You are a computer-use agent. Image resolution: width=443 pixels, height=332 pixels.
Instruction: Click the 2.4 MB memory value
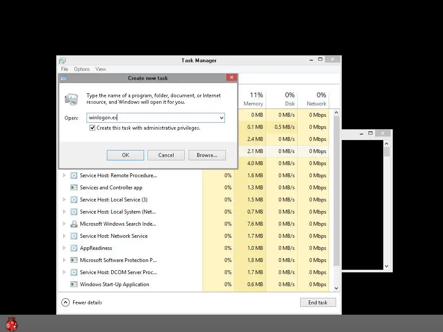(x=255, y=139)
